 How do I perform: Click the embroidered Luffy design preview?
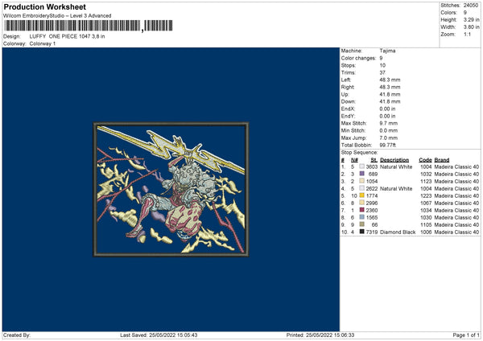click(x=171, y=189)
